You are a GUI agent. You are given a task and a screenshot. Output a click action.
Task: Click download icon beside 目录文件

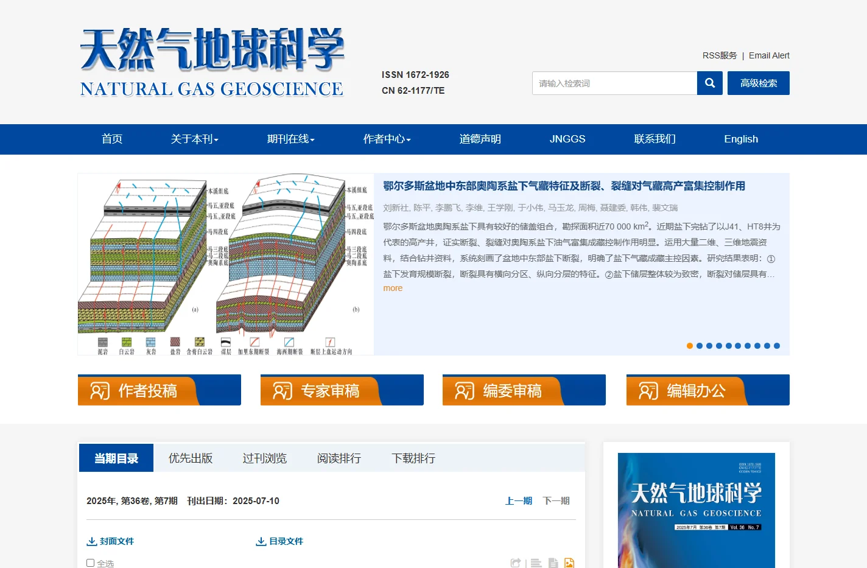click(261, 541)
